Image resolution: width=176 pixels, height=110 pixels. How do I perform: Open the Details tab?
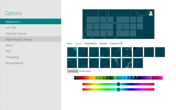103,43
